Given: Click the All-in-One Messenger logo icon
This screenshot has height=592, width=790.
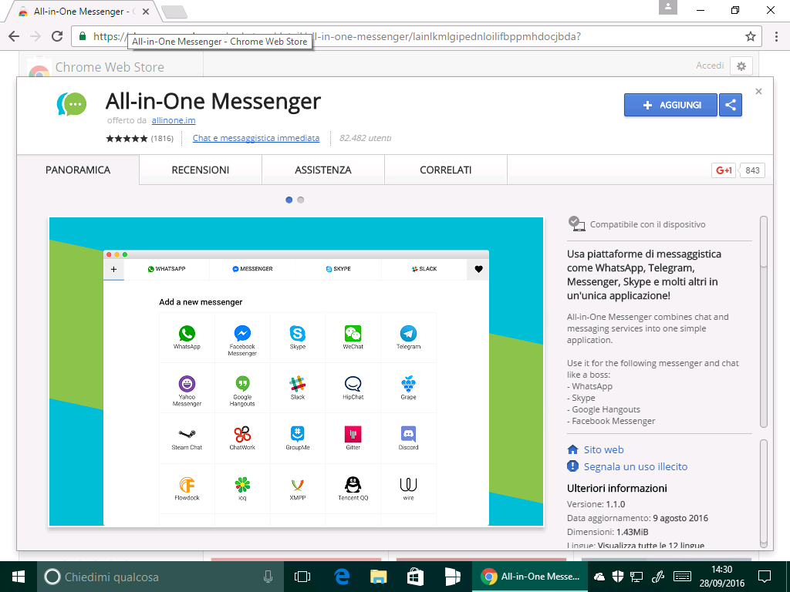Looking at the screenshot, I should [x=72, y=105].
